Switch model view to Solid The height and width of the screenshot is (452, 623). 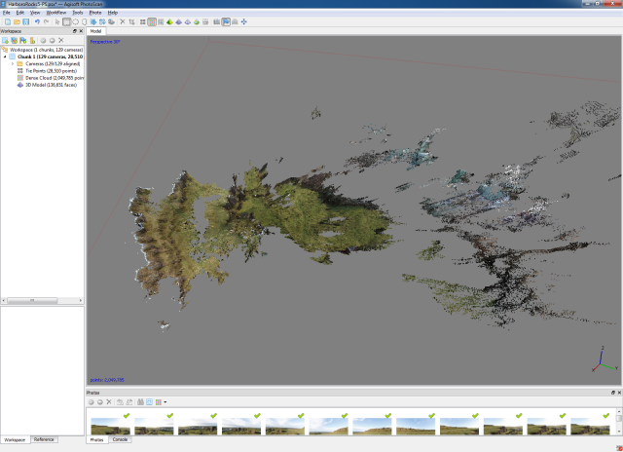coord(179,21)
